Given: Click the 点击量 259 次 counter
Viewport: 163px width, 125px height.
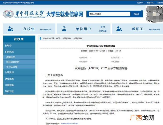Looking at the screenshot, I should tap(114, 51).
